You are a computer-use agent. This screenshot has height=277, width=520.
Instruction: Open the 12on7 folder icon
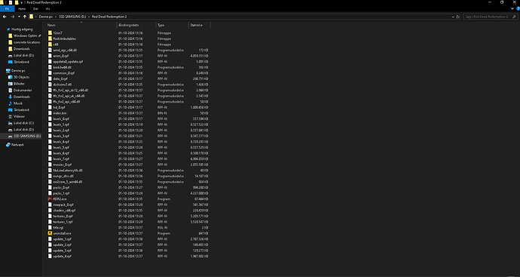coord(50,33)
